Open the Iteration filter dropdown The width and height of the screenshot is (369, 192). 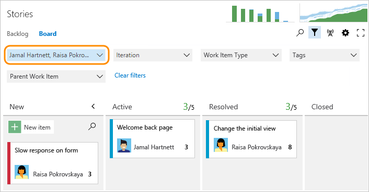pos(153,55)
